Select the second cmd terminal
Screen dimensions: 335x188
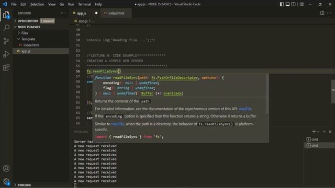[319, 145]
